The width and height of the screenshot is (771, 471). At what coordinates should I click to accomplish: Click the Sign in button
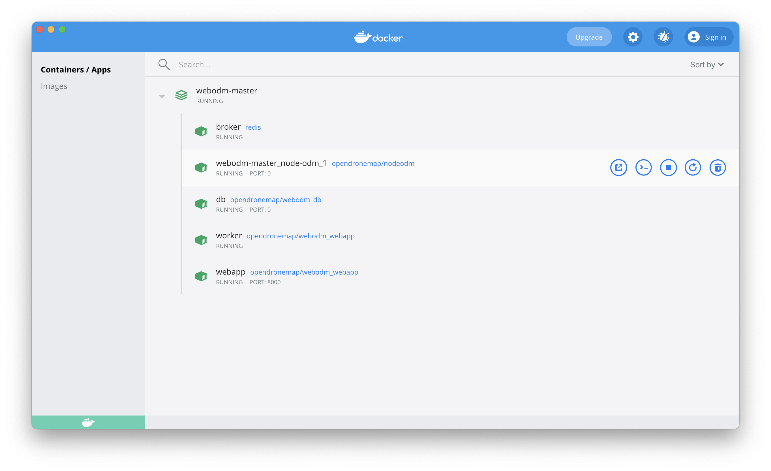pyautogui.click(x=708, y=37)
